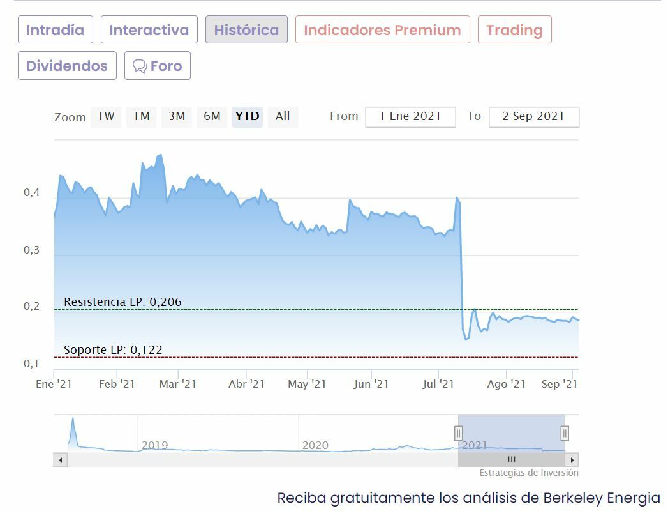This screenshot has width=668, height=511.
Task: Open the Intradía chart tab
Action: point(56,30)
